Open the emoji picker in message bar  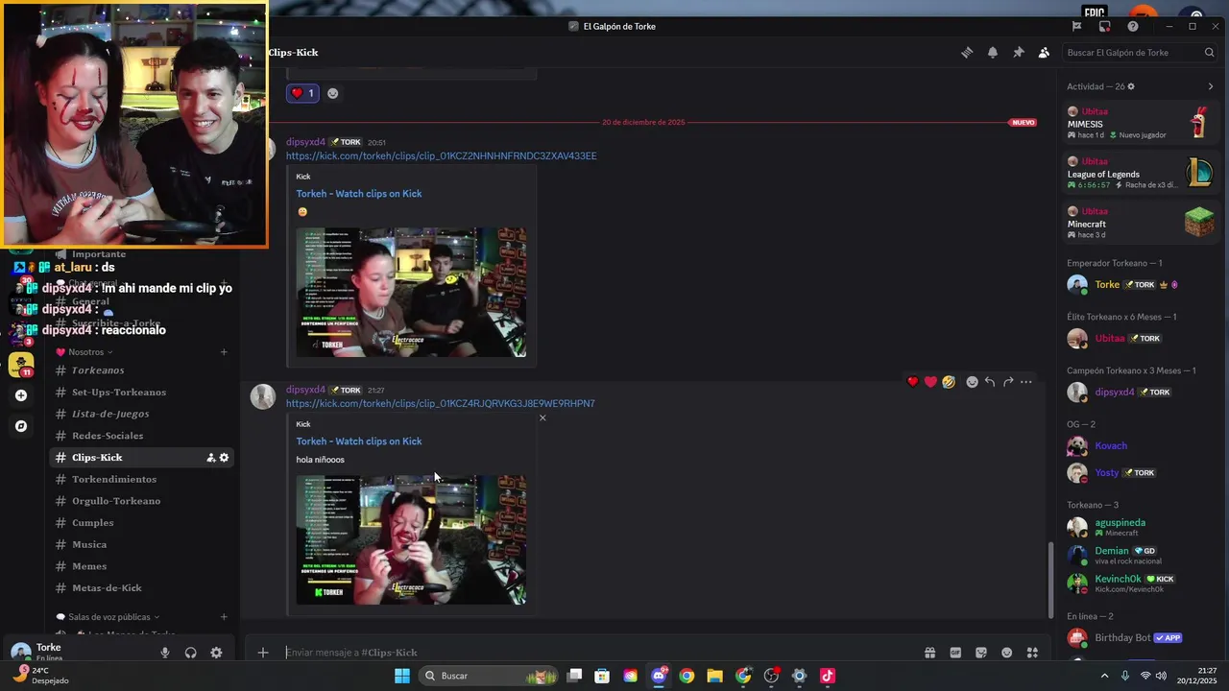click(x=1006, y=653)
